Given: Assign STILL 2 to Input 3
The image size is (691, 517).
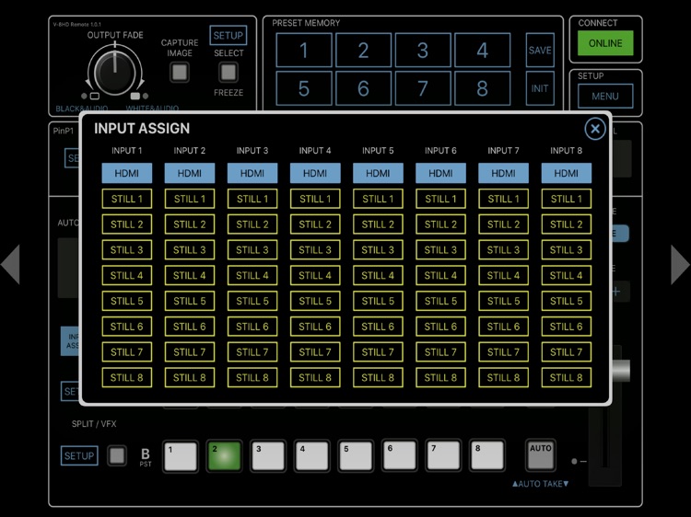Looking at the screenshot, I should tap(252, 224).
